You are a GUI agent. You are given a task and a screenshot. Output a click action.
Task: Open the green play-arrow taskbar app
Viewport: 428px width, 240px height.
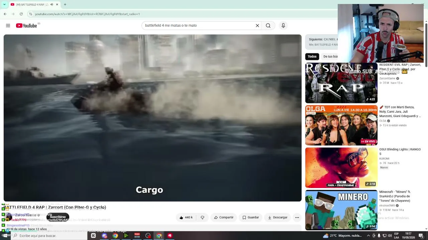126,236
